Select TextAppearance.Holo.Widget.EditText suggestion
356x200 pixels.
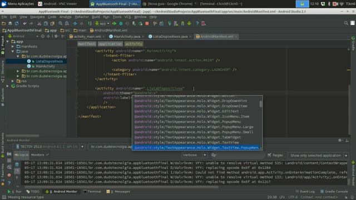(x=187, y=111)
